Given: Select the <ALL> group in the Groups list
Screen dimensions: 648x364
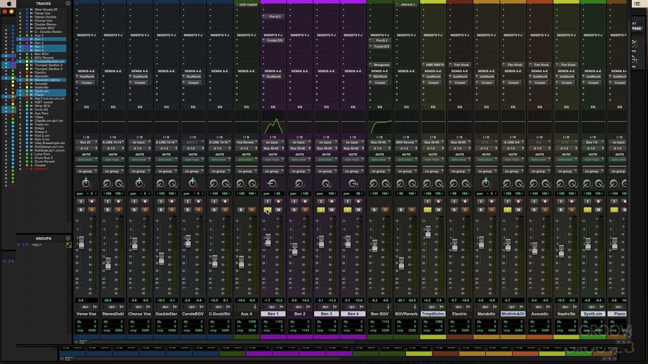Looking at the screenshot, I should (x=36, y=244).
